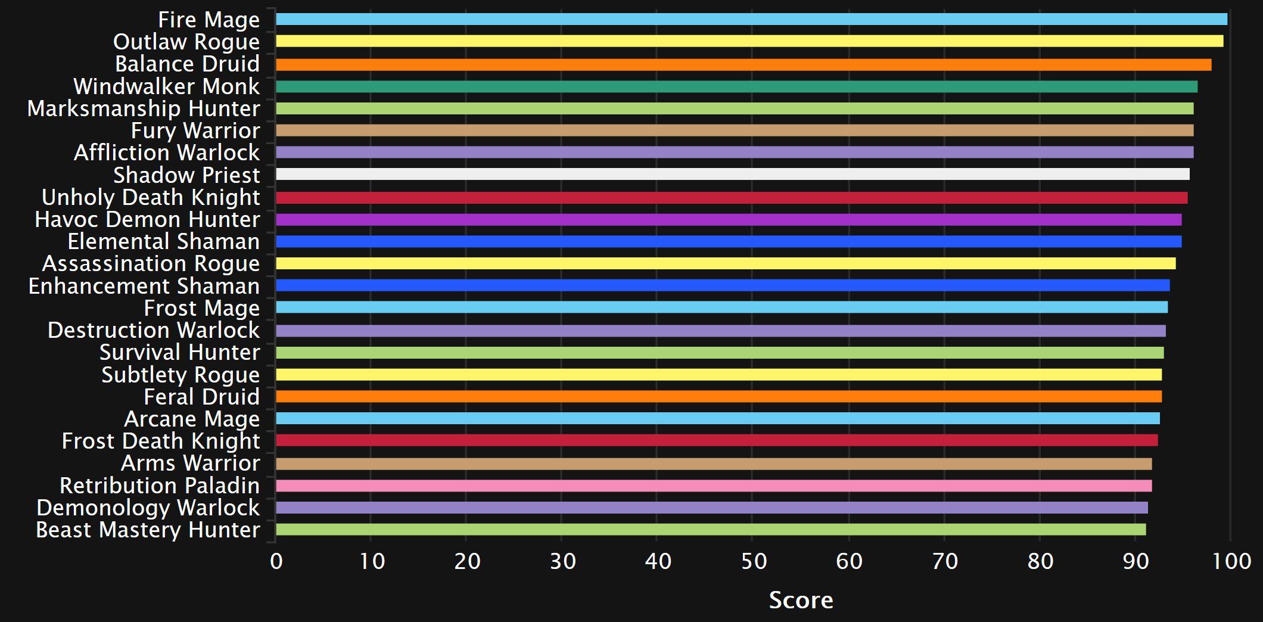The width and height of the screenshot is (1263, 622).
Task: Click the purple Demonology Warlock bar
Action: (712, 507)
